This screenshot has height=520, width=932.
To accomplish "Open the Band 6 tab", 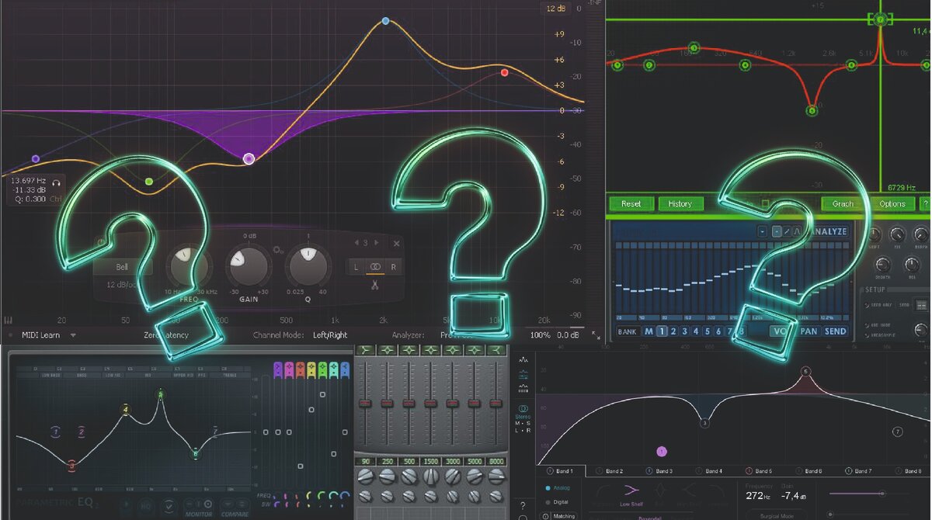I will tap(808, 471).
